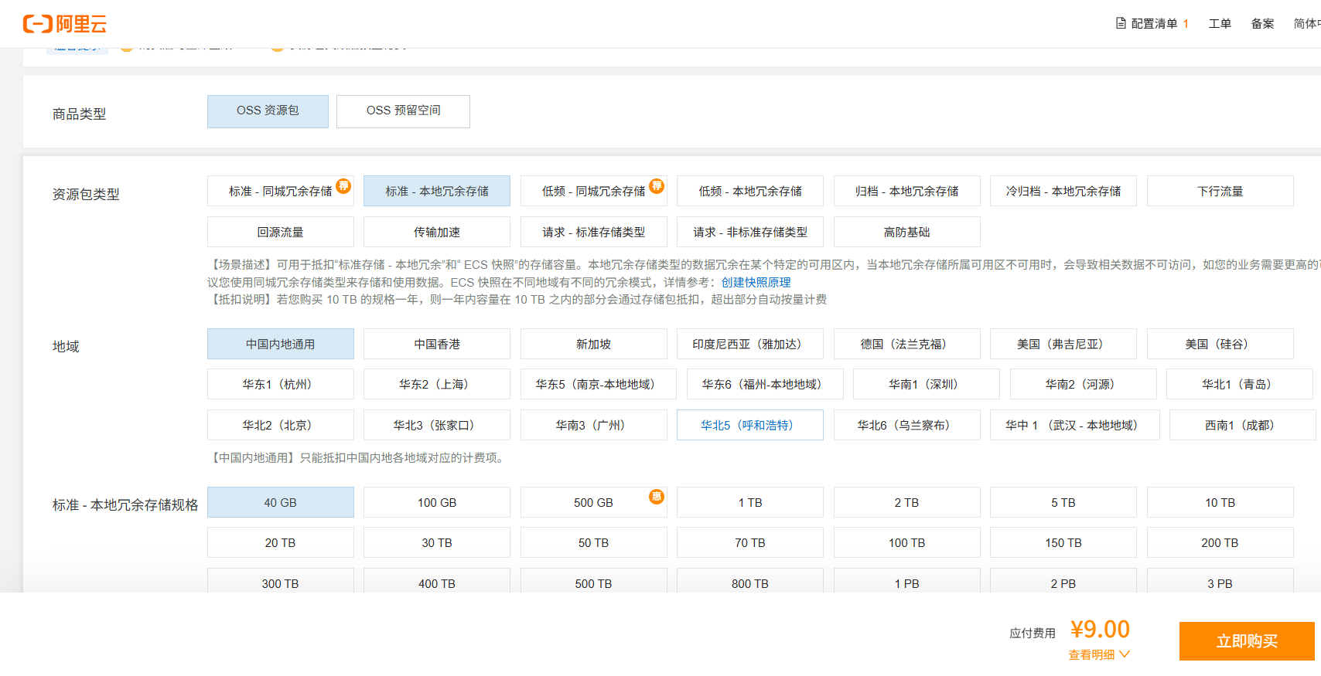Viewport: 1321px width, 676px height.
Task: Expand 查看明细 cost details chevron
Action: 1125,654
